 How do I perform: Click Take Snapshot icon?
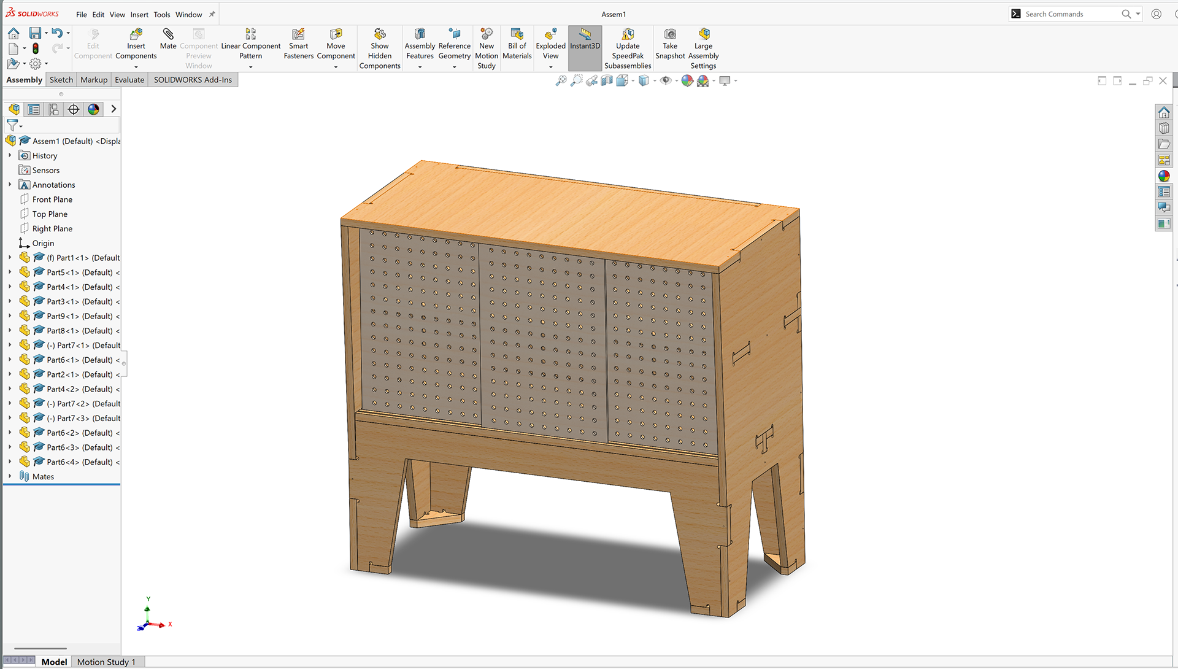[670, 34]
